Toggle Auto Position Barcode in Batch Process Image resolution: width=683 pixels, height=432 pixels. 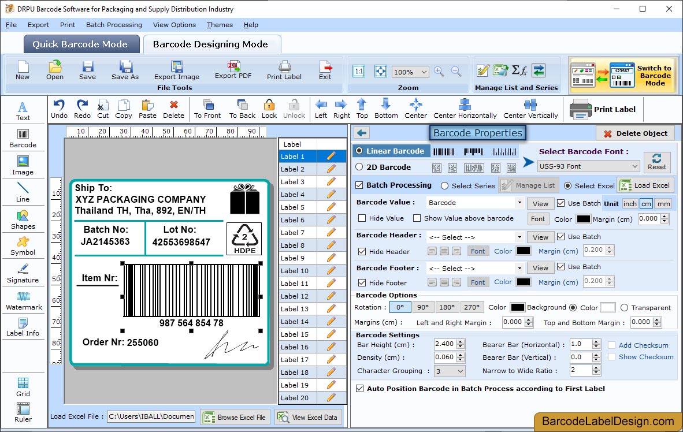[x=360, y=389]
